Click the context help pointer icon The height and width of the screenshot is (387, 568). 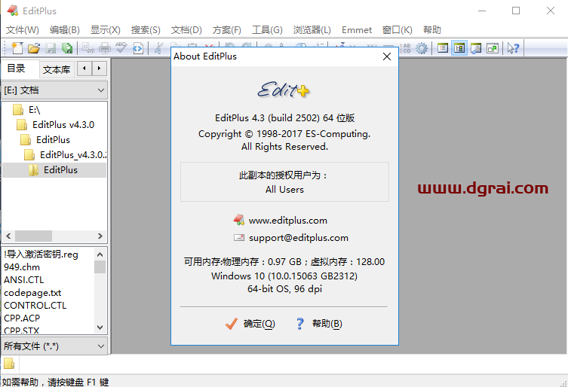(x=513, y=48)
